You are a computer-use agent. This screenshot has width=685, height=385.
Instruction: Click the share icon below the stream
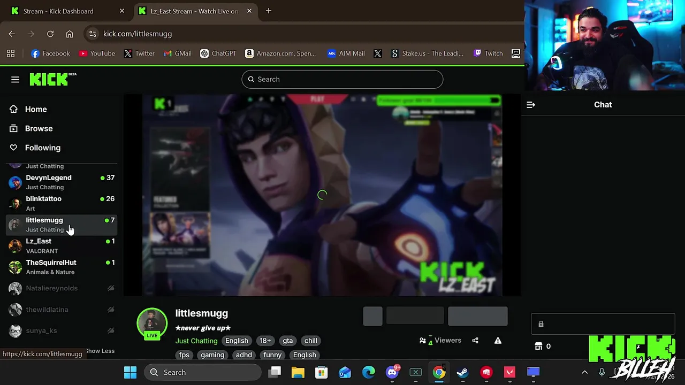coord(475,341)
